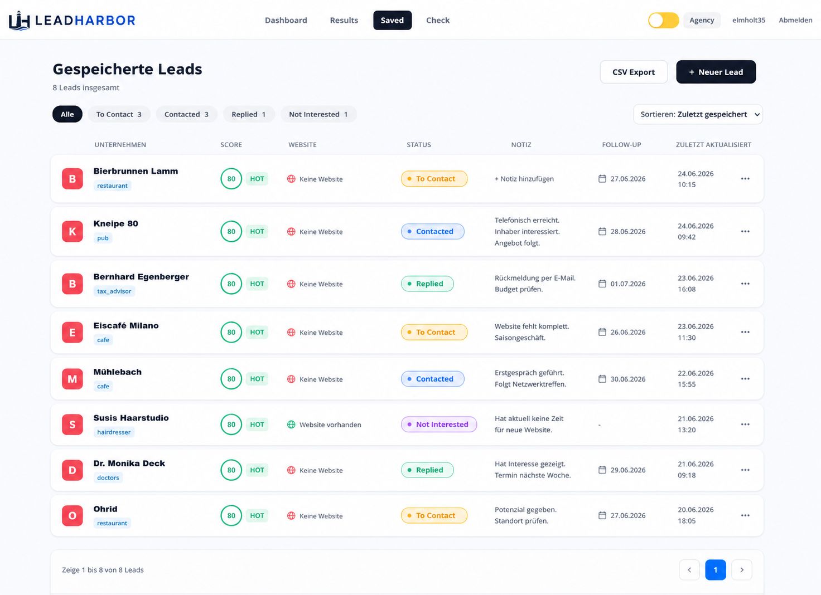Open the Sortieren: Zuletzt gespeichert dropdown
Viewport: 821px width, 595px height.
click(698, 114)
